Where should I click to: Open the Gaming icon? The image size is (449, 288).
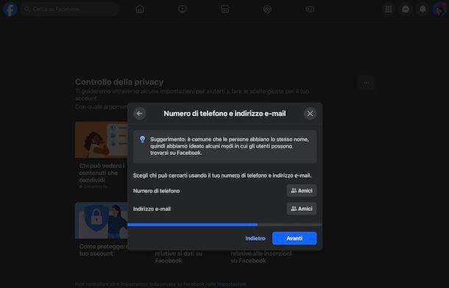[310, 9]
